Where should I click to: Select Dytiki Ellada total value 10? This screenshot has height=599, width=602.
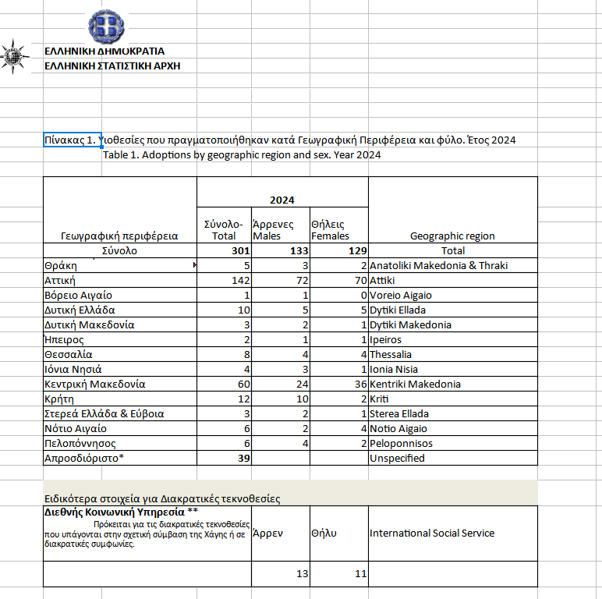[225, 310]
